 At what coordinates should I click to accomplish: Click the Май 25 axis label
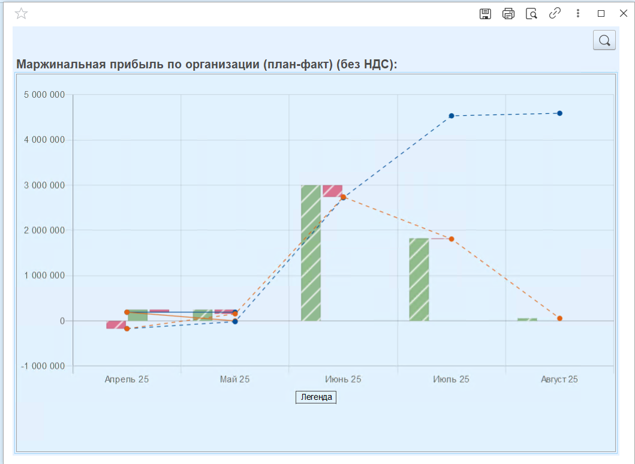pos(235,379)
